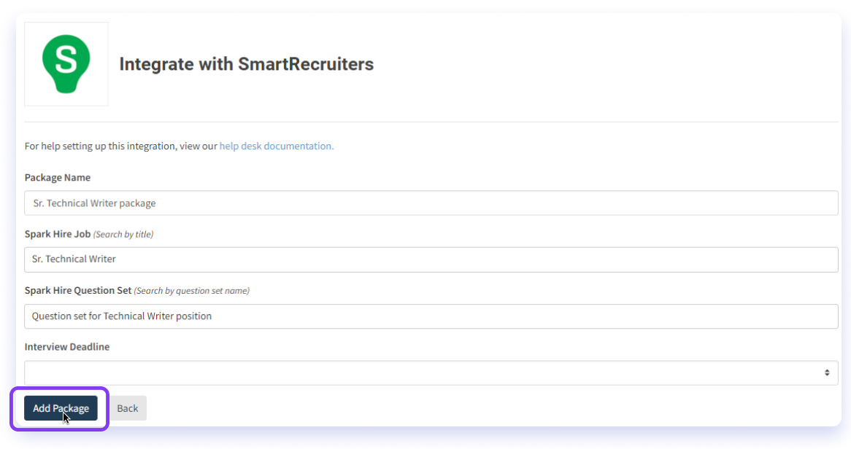Click the 'Interview Deadline' label
Viewport: 851px width, 449px height.
pyautogui.click(x=67, y=346)
